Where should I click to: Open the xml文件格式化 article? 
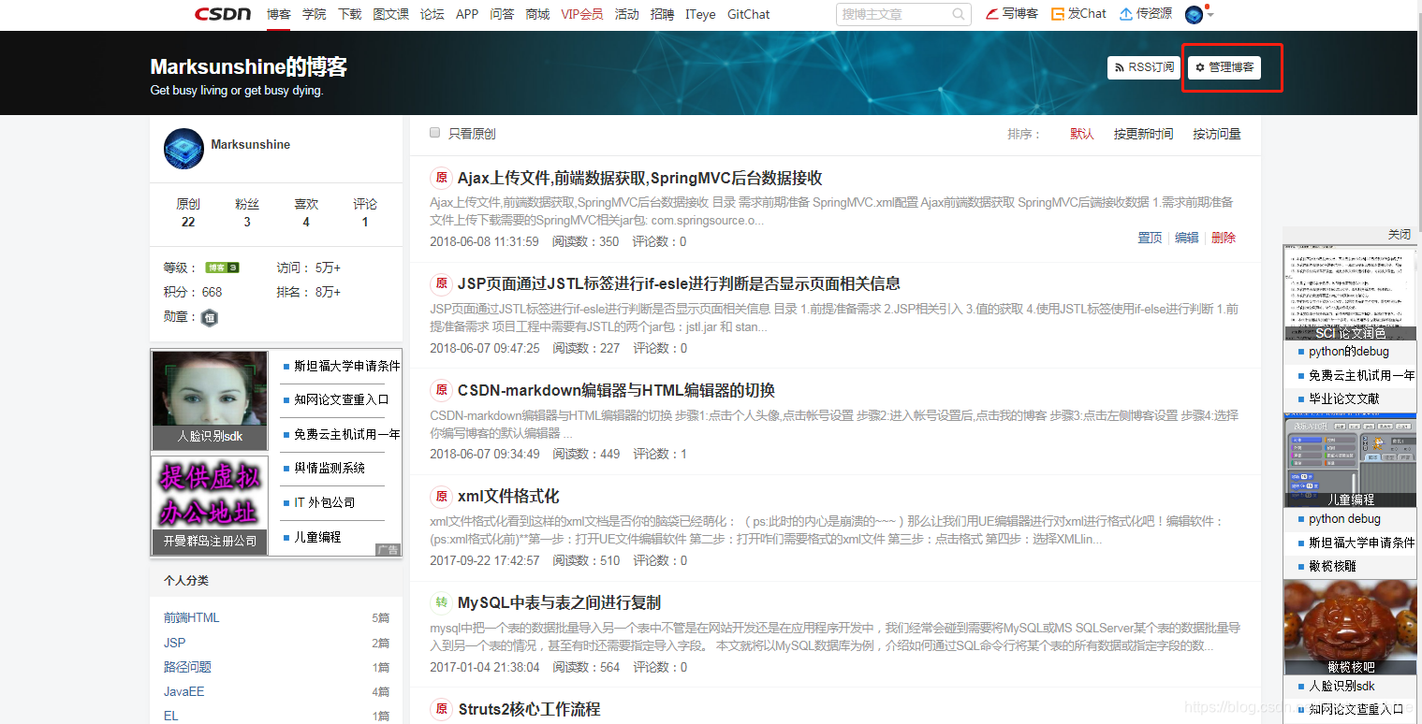click(508, 496)
